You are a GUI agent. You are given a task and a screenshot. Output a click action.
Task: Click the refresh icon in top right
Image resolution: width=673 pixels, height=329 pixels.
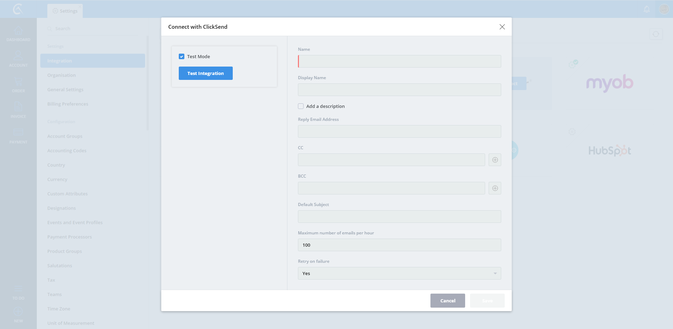pyautogui.click(x=655, y=34)
